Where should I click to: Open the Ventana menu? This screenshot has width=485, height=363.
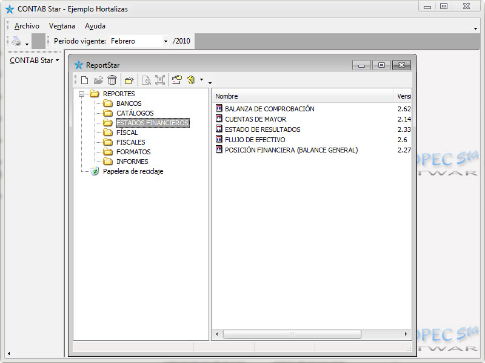62,26
